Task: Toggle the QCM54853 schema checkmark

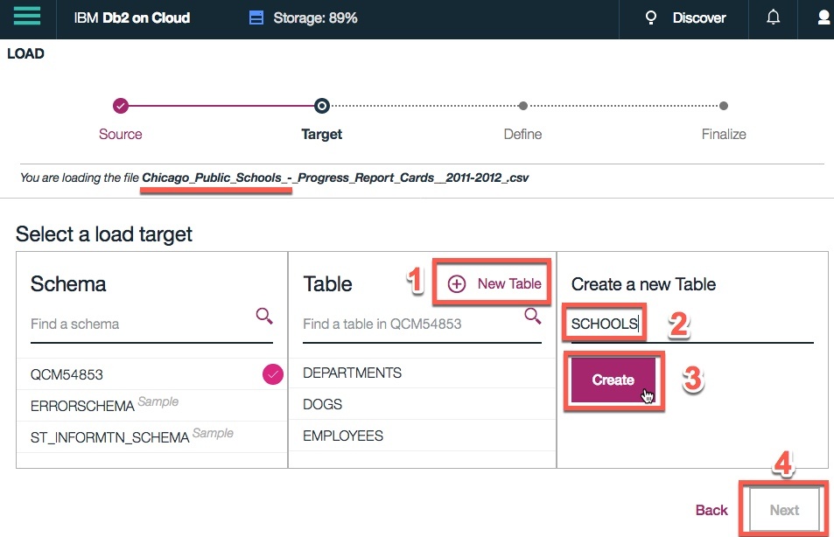Action: click(273, 374)
